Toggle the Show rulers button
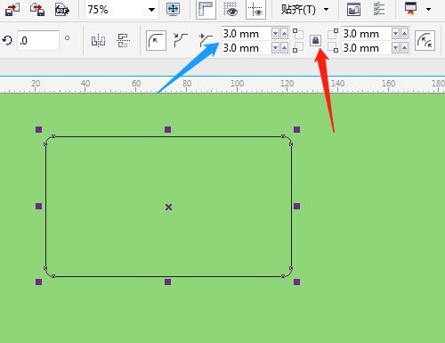The image size is (445, 343). [x=206, y=9]
